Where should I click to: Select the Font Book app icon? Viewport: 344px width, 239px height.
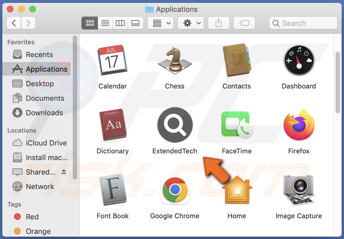(x=113, y=189)
